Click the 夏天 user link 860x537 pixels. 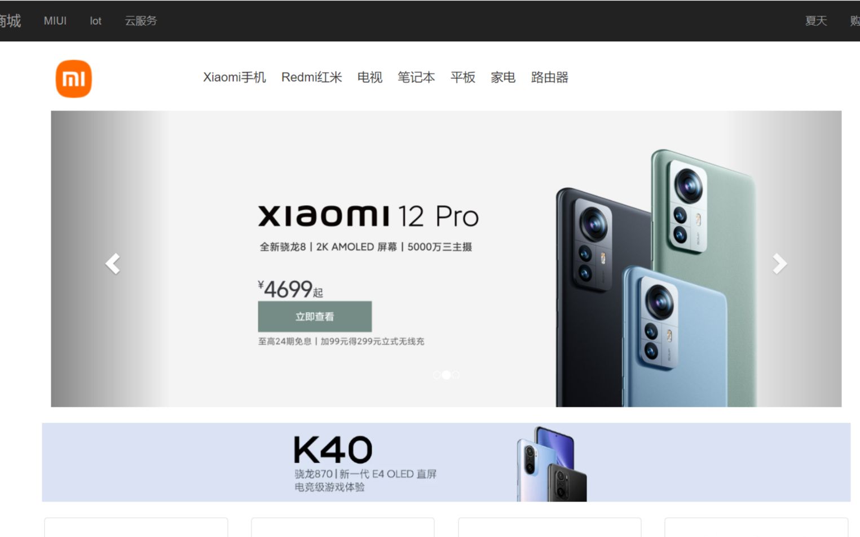tap(816, 21)
